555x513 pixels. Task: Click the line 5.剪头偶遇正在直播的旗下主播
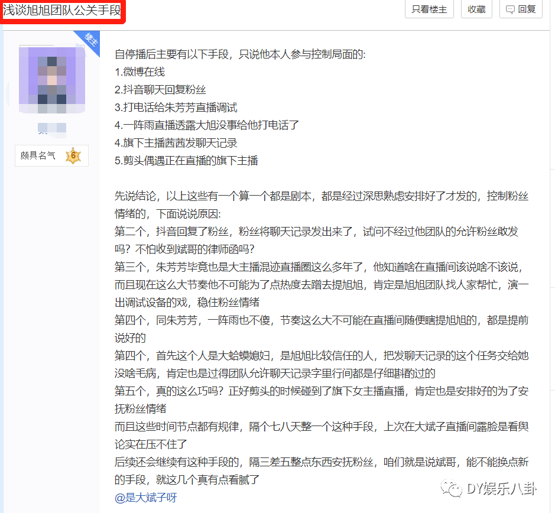[186, 161]
